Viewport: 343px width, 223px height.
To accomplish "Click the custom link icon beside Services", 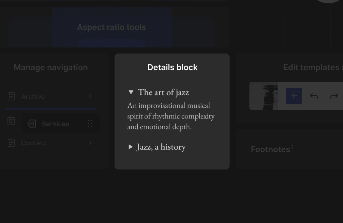I will [x=31, y=124].
